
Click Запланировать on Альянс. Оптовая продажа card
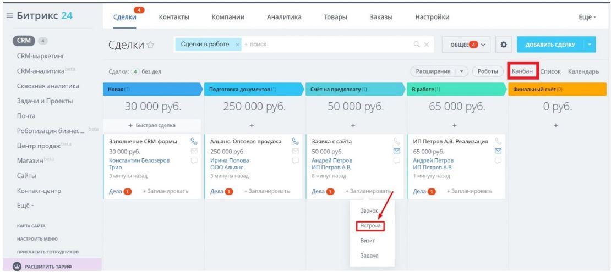click(267, 191)
